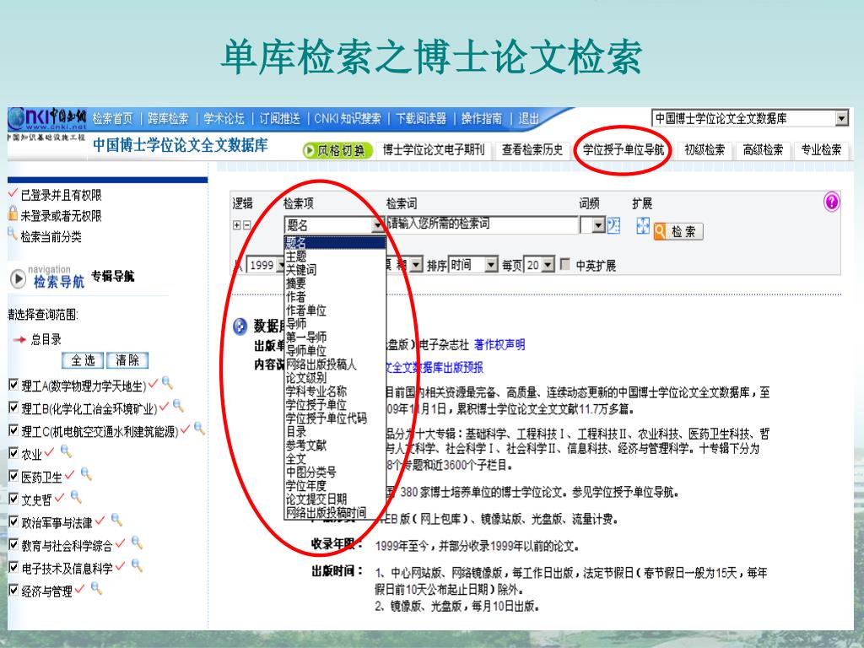Open the 检索首页 menu item
The height and width of the screenshot is (648, 864).
click(x=113, y=118)
